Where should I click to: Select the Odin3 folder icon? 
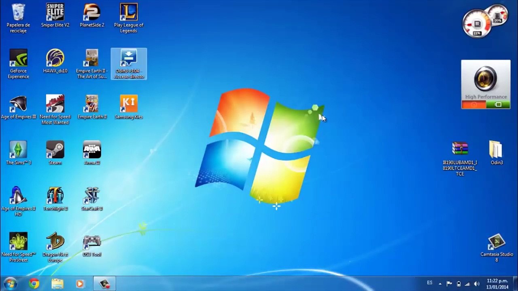[497, 153]
